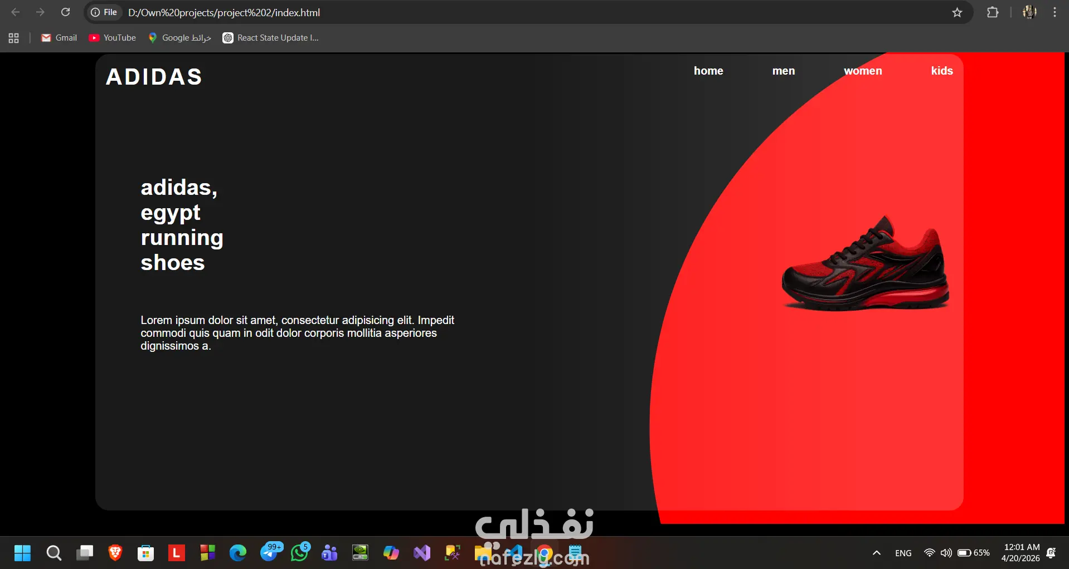The image size is (1069, 569).
Task: Launch Microsoft Edge from the taskbar
Action: (238, 553)
